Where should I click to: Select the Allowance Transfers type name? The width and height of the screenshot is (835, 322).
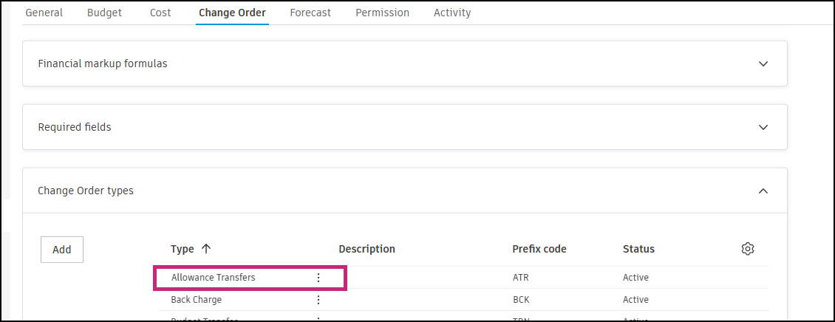click(x=214, y=278)
